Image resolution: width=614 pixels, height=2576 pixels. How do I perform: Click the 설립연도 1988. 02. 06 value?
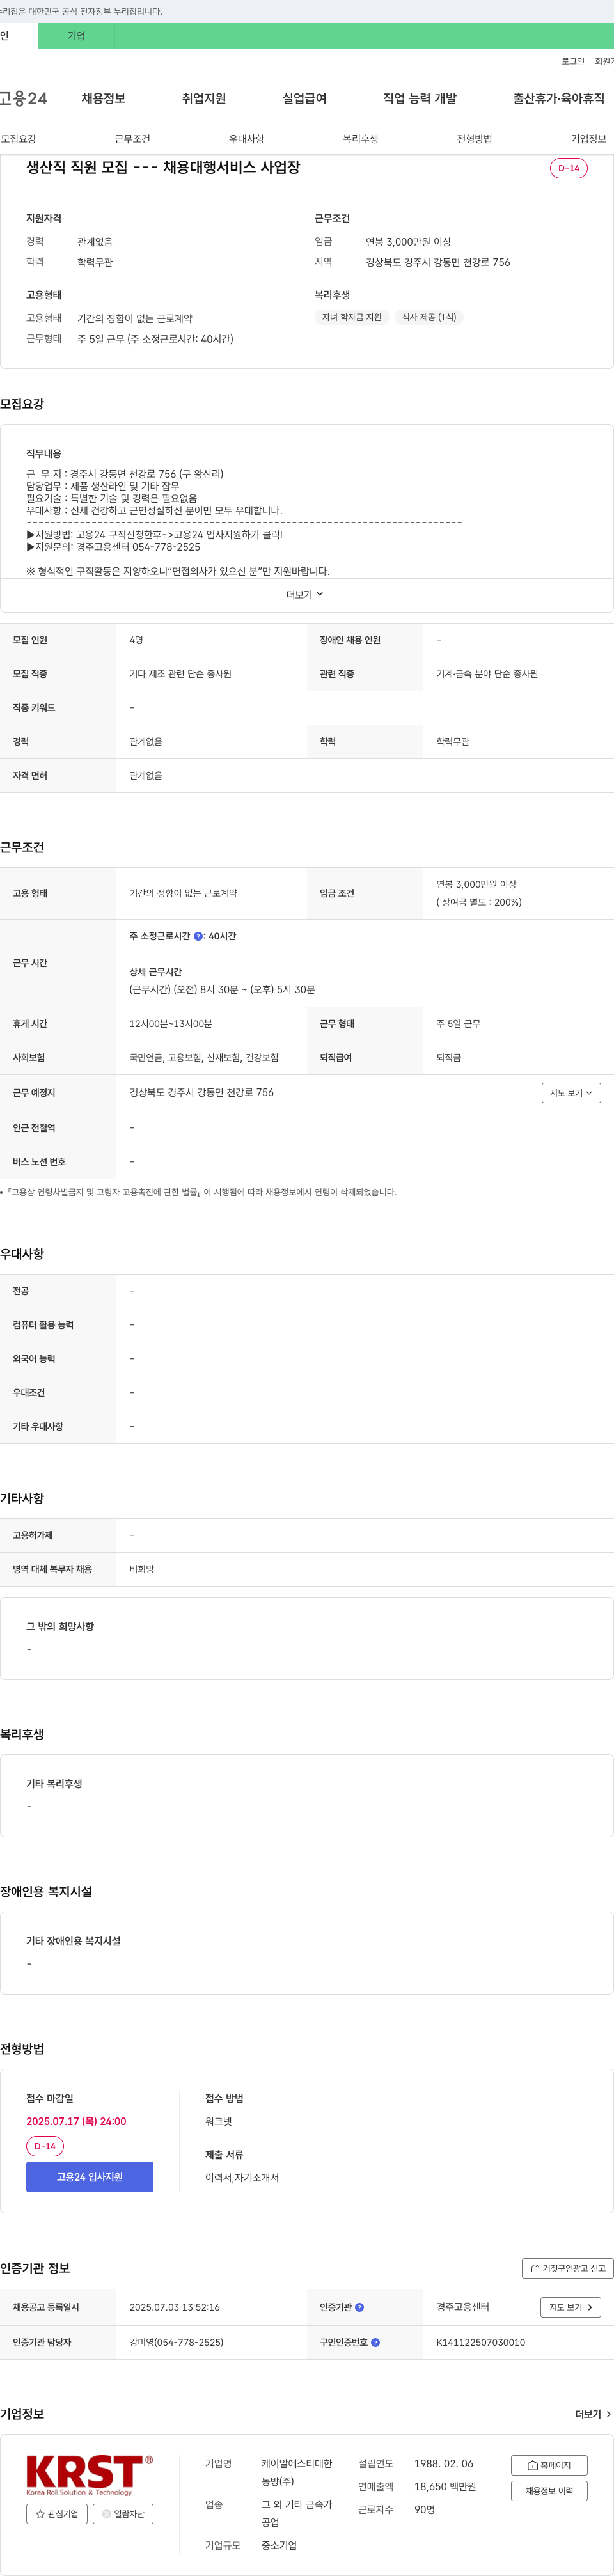pos(444,2463)
